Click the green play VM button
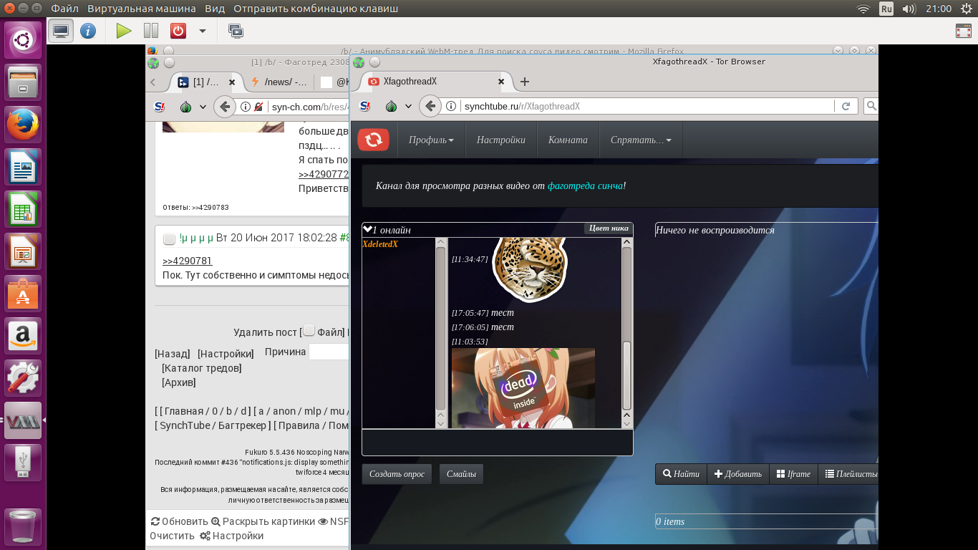 (124, 31)
